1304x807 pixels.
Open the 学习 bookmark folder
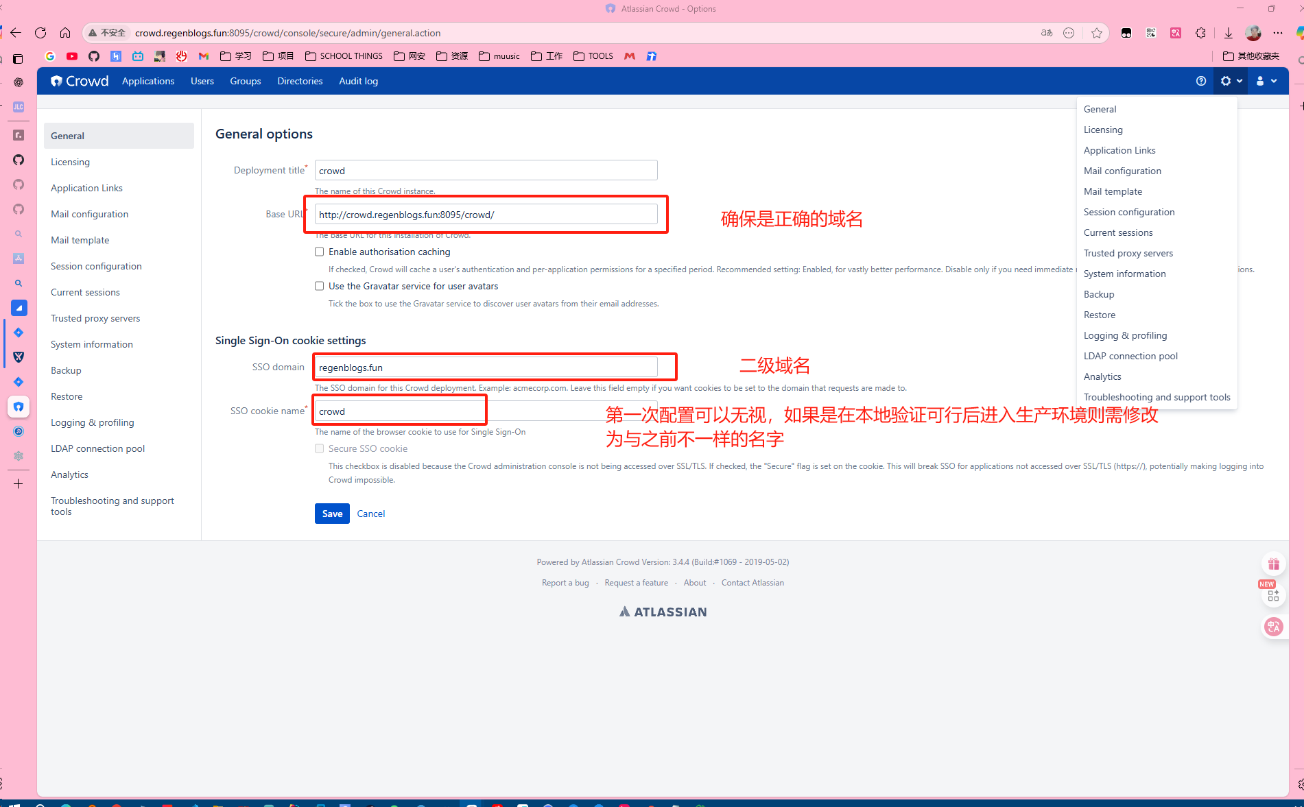pyautogui.click(x=236, y=56)
